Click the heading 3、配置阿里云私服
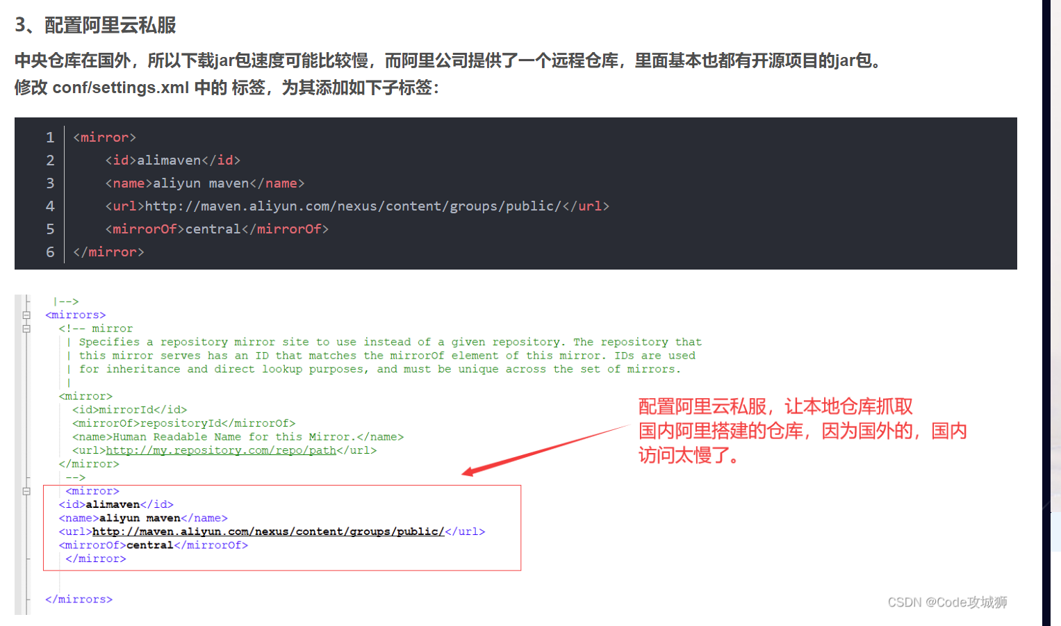1061x626 pixels. coord(95,25)
